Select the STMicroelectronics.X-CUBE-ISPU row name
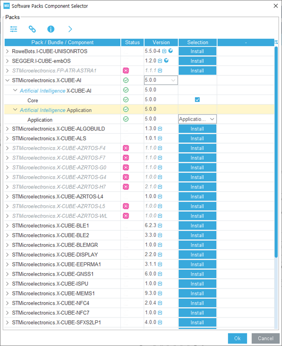Screen dimensions: 282x346 click(50, 284)
